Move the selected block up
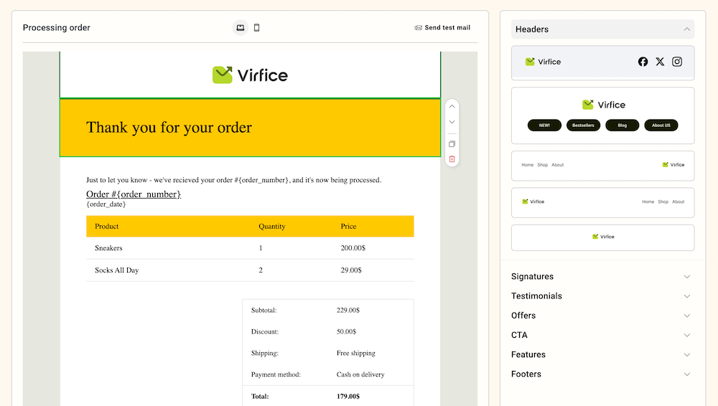718x406 pixels. point(452,106)
